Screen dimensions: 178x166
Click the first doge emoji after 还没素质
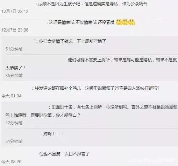click(x=119, y=22)
